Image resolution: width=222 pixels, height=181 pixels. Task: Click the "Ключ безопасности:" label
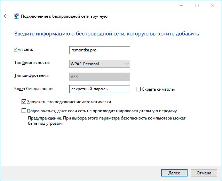pos(34,89)
